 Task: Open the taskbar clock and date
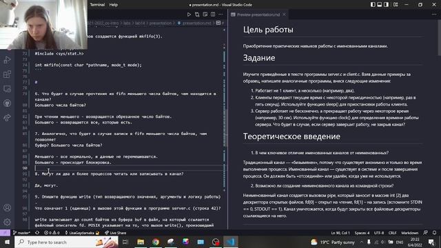click(415, 242)
